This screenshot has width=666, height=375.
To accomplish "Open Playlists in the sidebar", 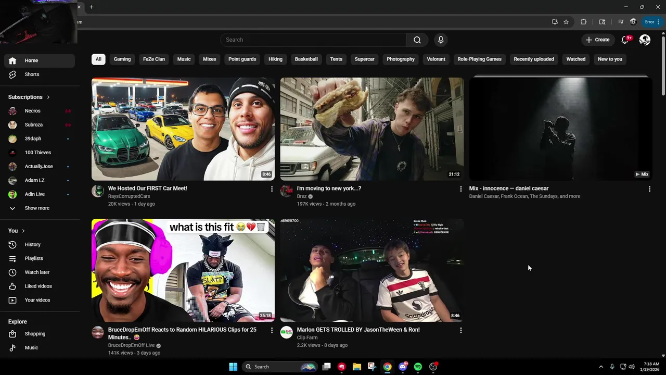I will [x=40, y=258].
